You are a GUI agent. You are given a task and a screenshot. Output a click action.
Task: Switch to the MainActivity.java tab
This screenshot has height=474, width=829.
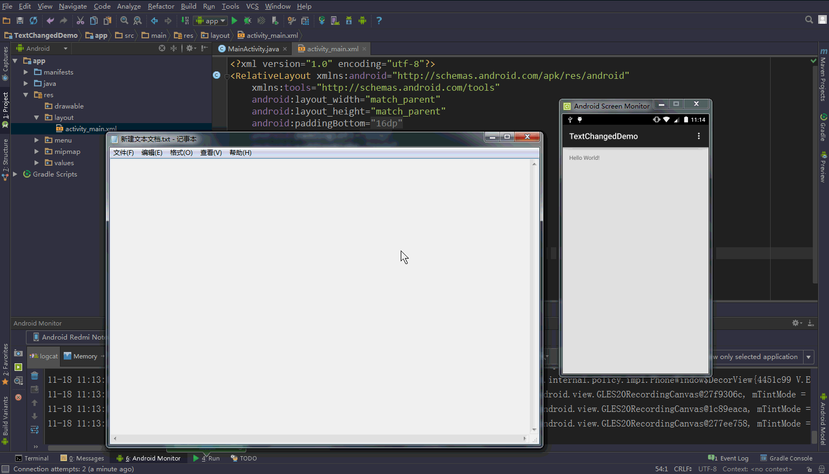[253, 49]
